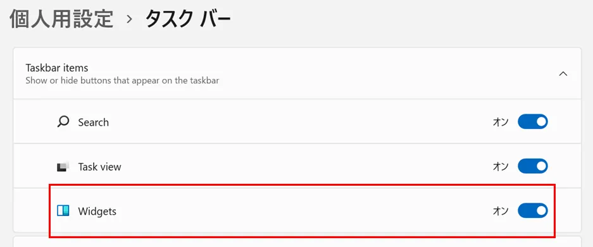Click the タスク バー page title
Image resolution: width=593 pixels, height=247 pixels.
point(188,19)
